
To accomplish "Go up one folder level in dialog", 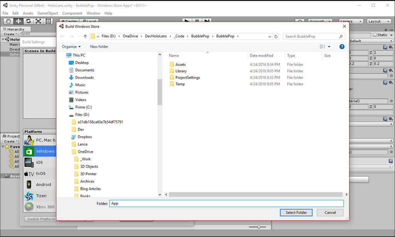I will tap(85, 37).
